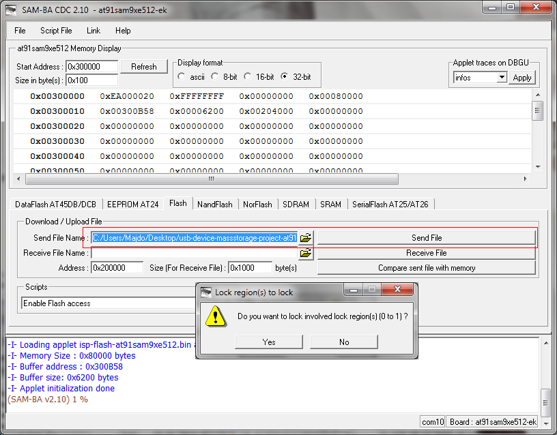Switch to NorFlash tab
Viewport: 557px width, 435px height.
(x=257, y=205)
